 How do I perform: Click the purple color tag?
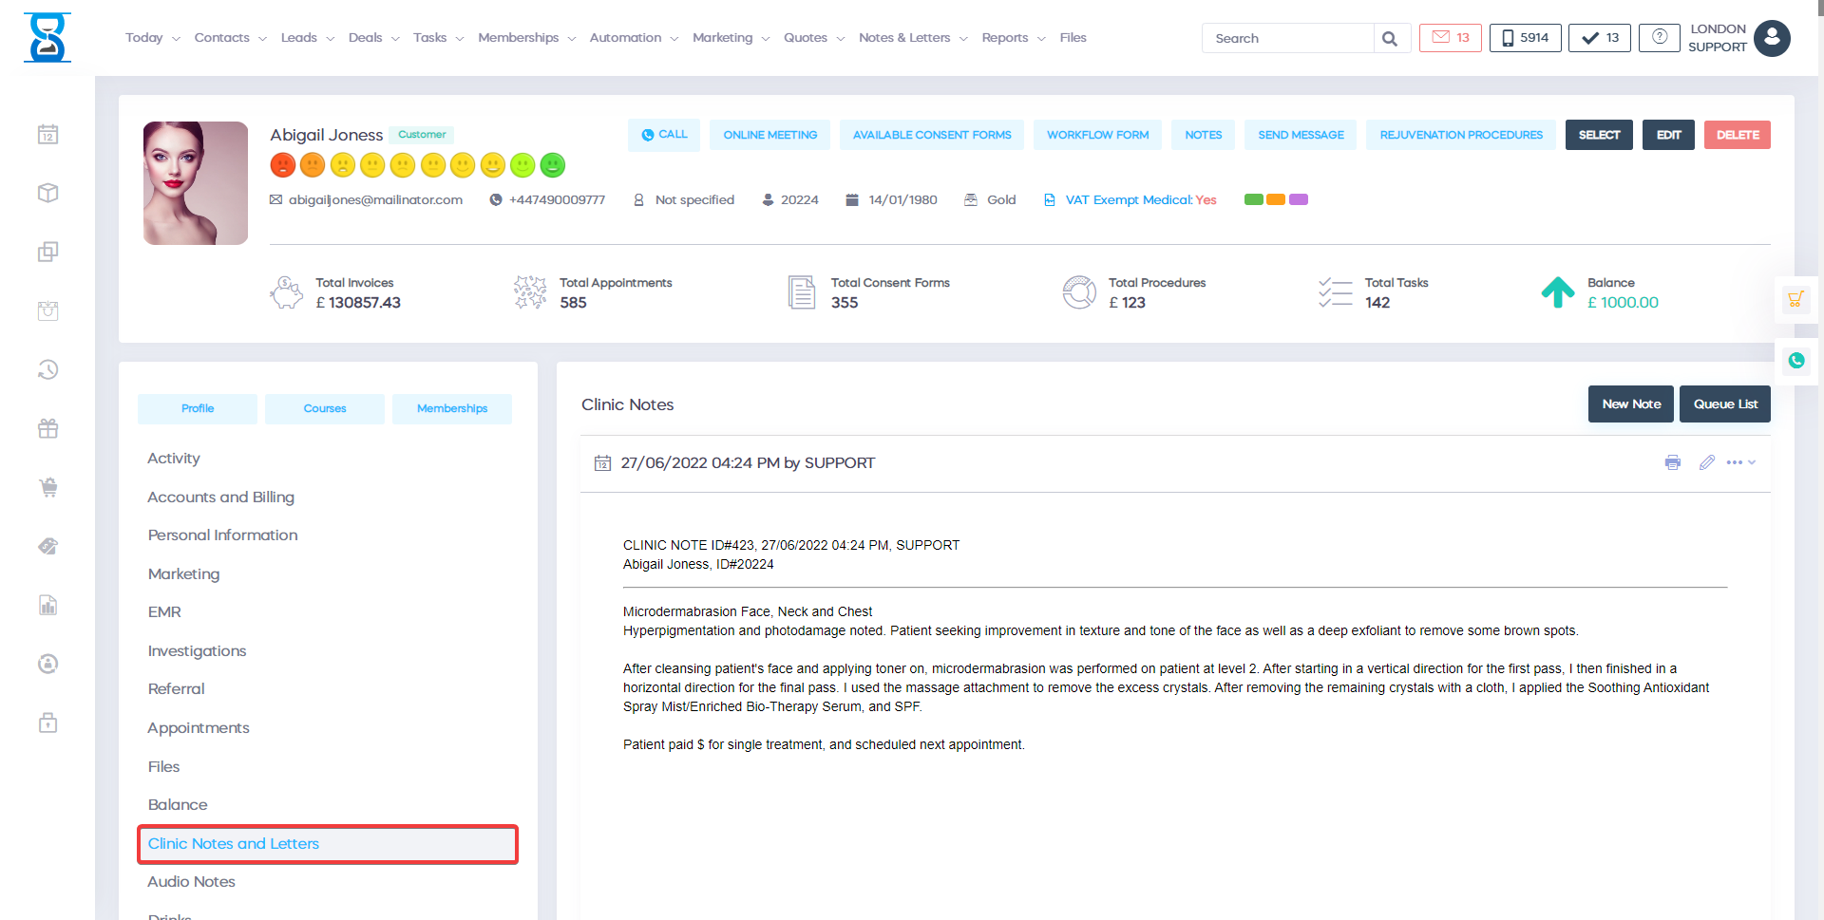point(1299,199)
